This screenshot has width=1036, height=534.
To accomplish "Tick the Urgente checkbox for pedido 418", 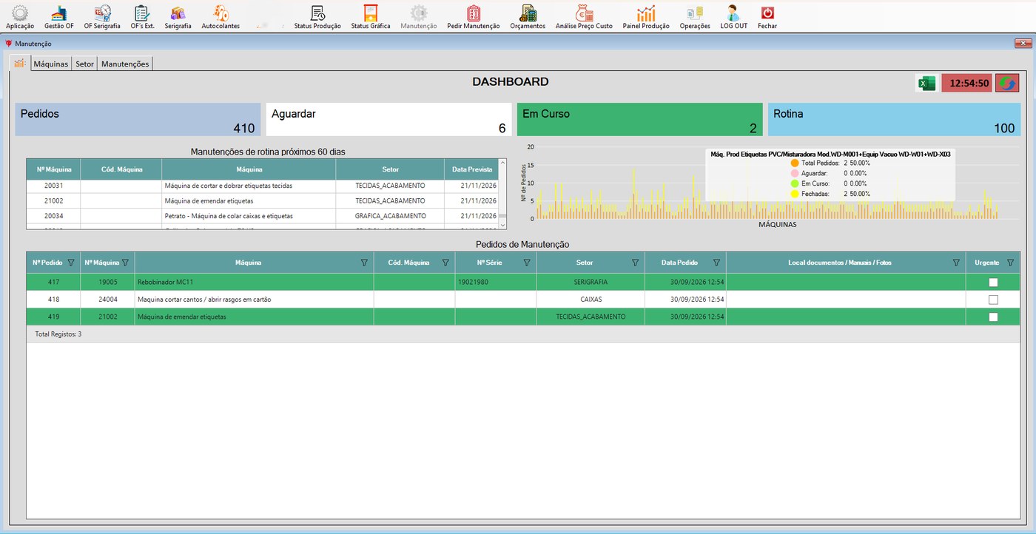I will 993,300.
